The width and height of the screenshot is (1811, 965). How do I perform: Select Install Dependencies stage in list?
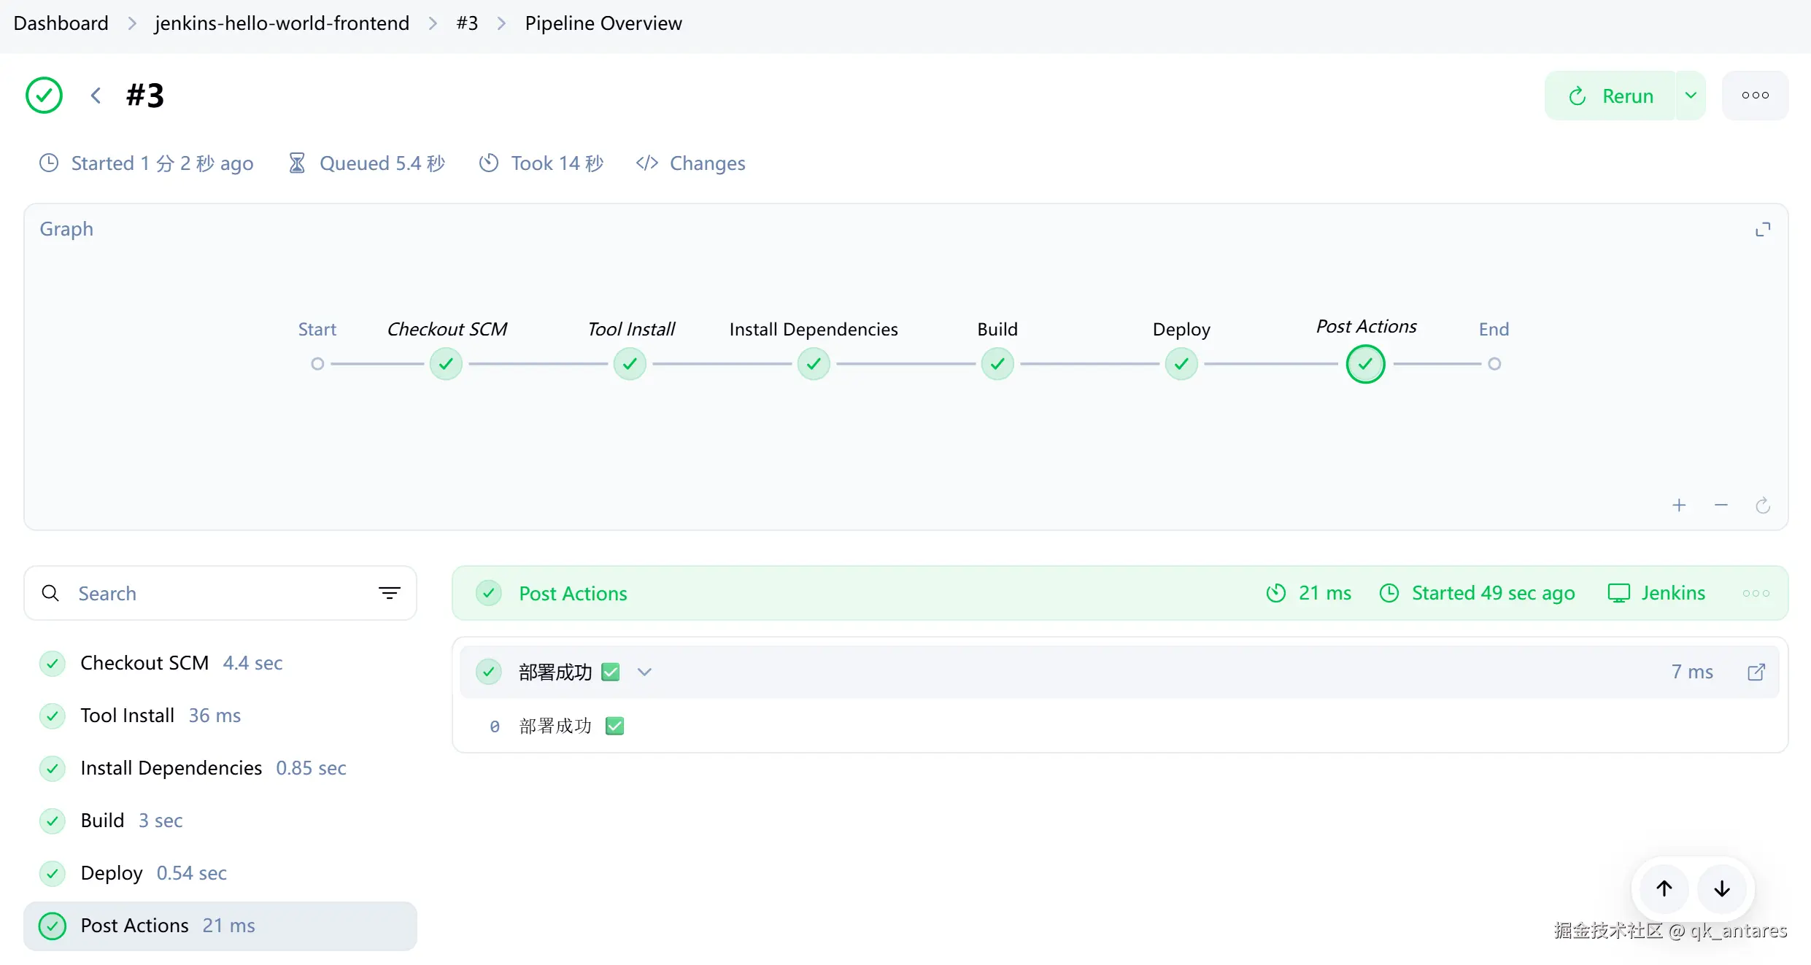click(220, 768)
